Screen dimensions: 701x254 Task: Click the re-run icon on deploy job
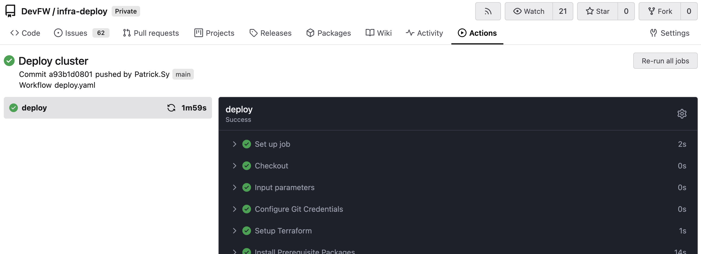tap(171, 108)
